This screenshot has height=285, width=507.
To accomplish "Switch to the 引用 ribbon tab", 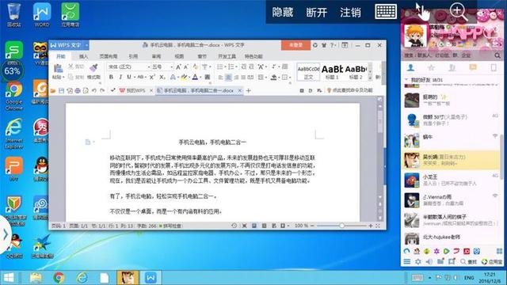I will pyautogui.click(x=133, y=56).
